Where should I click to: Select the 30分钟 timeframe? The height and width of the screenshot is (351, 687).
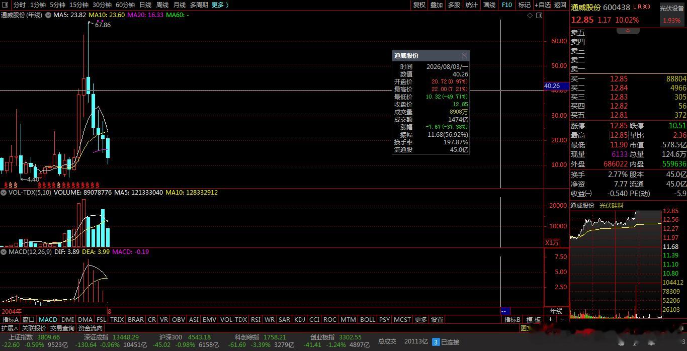point(102,5)
